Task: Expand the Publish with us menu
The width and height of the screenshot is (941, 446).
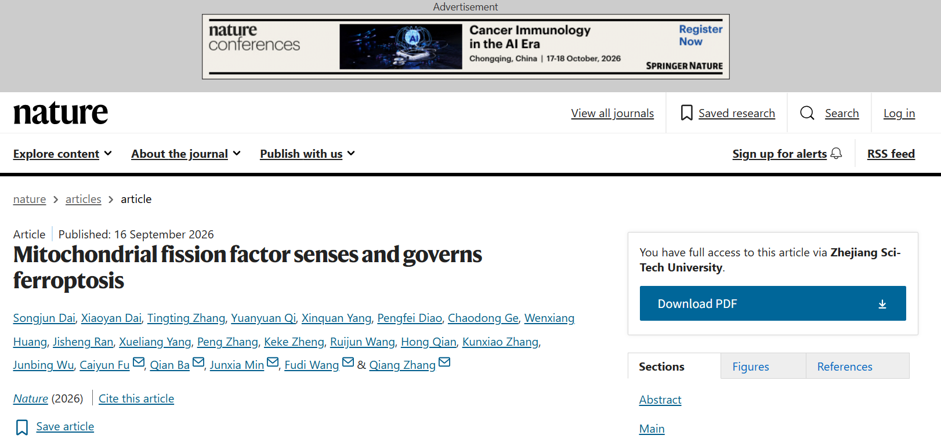Action: coord(307,154)
